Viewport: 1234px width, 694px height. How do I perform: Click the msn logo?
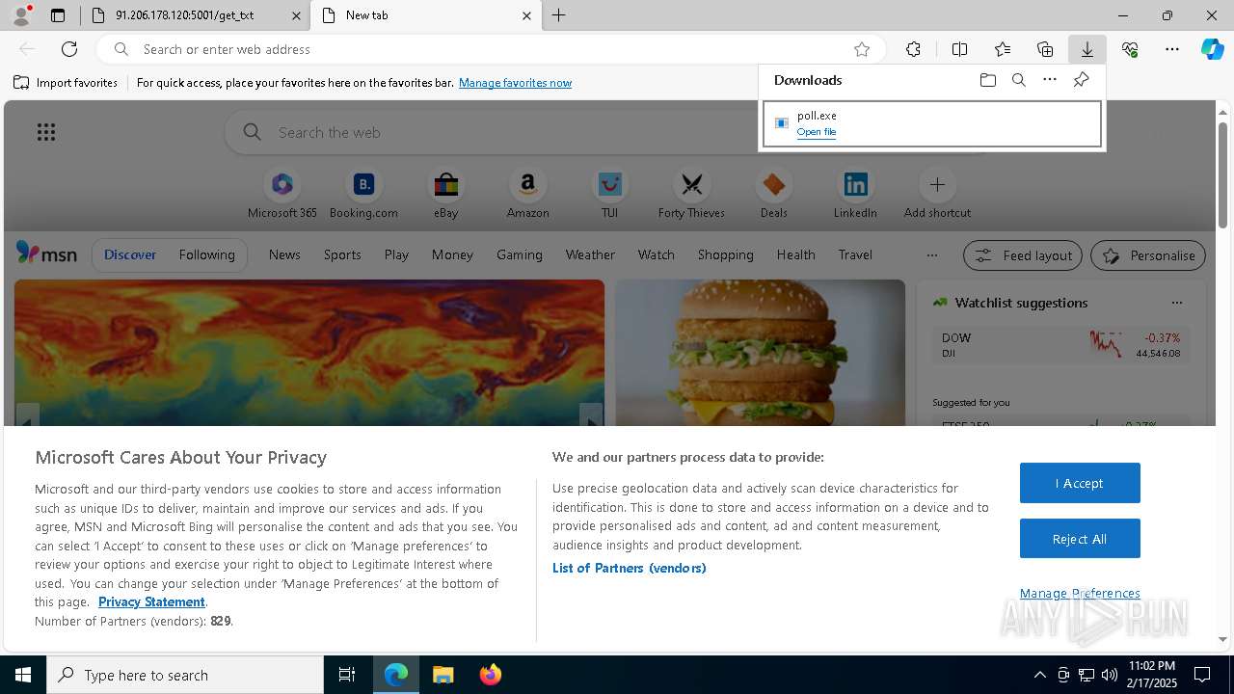click(x=46, y=254)
